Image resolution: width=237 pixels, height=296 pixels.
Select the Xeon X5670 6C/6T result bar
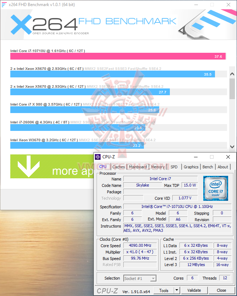click(113, 74)
